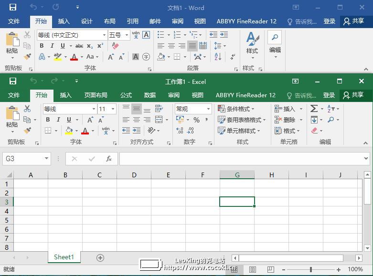Open 插入 tab in Word ribbon
Viewport: 373px width, 276px height.
[x=64, y=21]
